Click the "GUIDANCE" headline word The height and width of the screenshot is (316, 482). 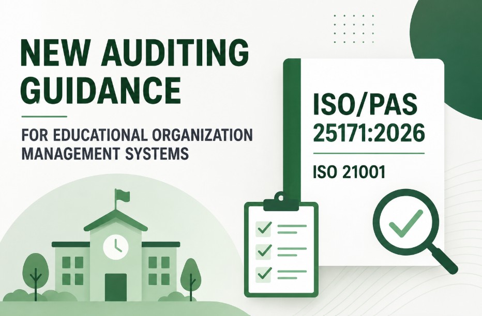click(100, 90)
